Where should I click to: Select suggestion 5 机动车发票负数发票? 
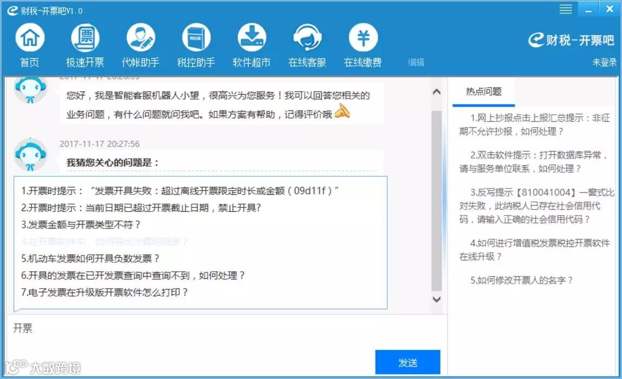pyautogui.click(x=90, y=258)
